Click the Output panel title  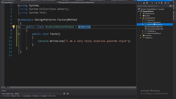tap(4, 91)
